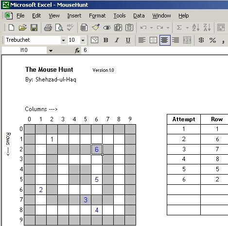
Task: Run the spelling check ABC icon
Action: 70,28
